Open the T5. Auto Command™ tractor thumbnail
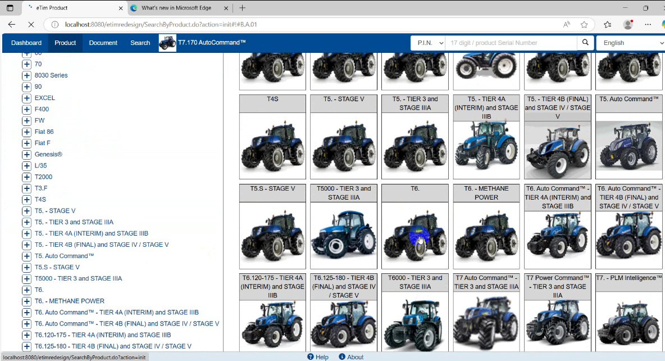665x361 pixels. click(629, 146)
